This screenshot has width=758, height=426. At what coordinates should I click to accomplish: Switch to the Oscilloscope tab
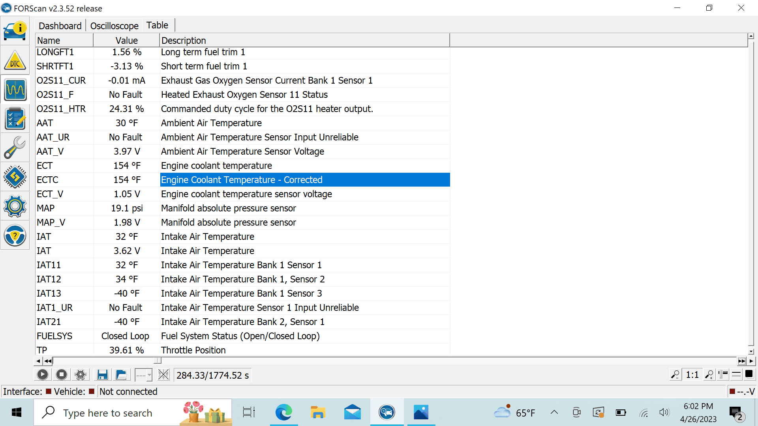[x=114, y=26]
